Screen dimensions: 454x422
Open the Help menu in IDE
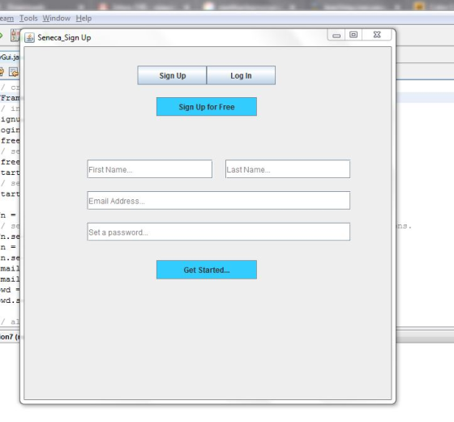(84, 18)
